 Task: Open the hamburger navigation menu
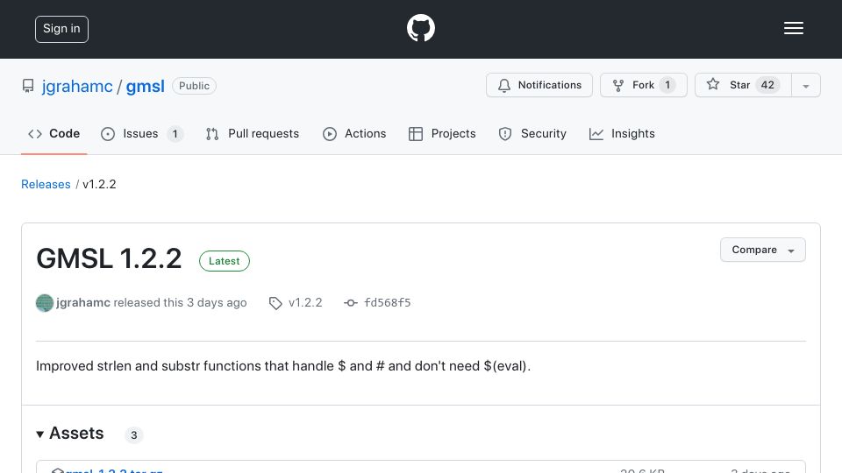click(x=793, y=28)
